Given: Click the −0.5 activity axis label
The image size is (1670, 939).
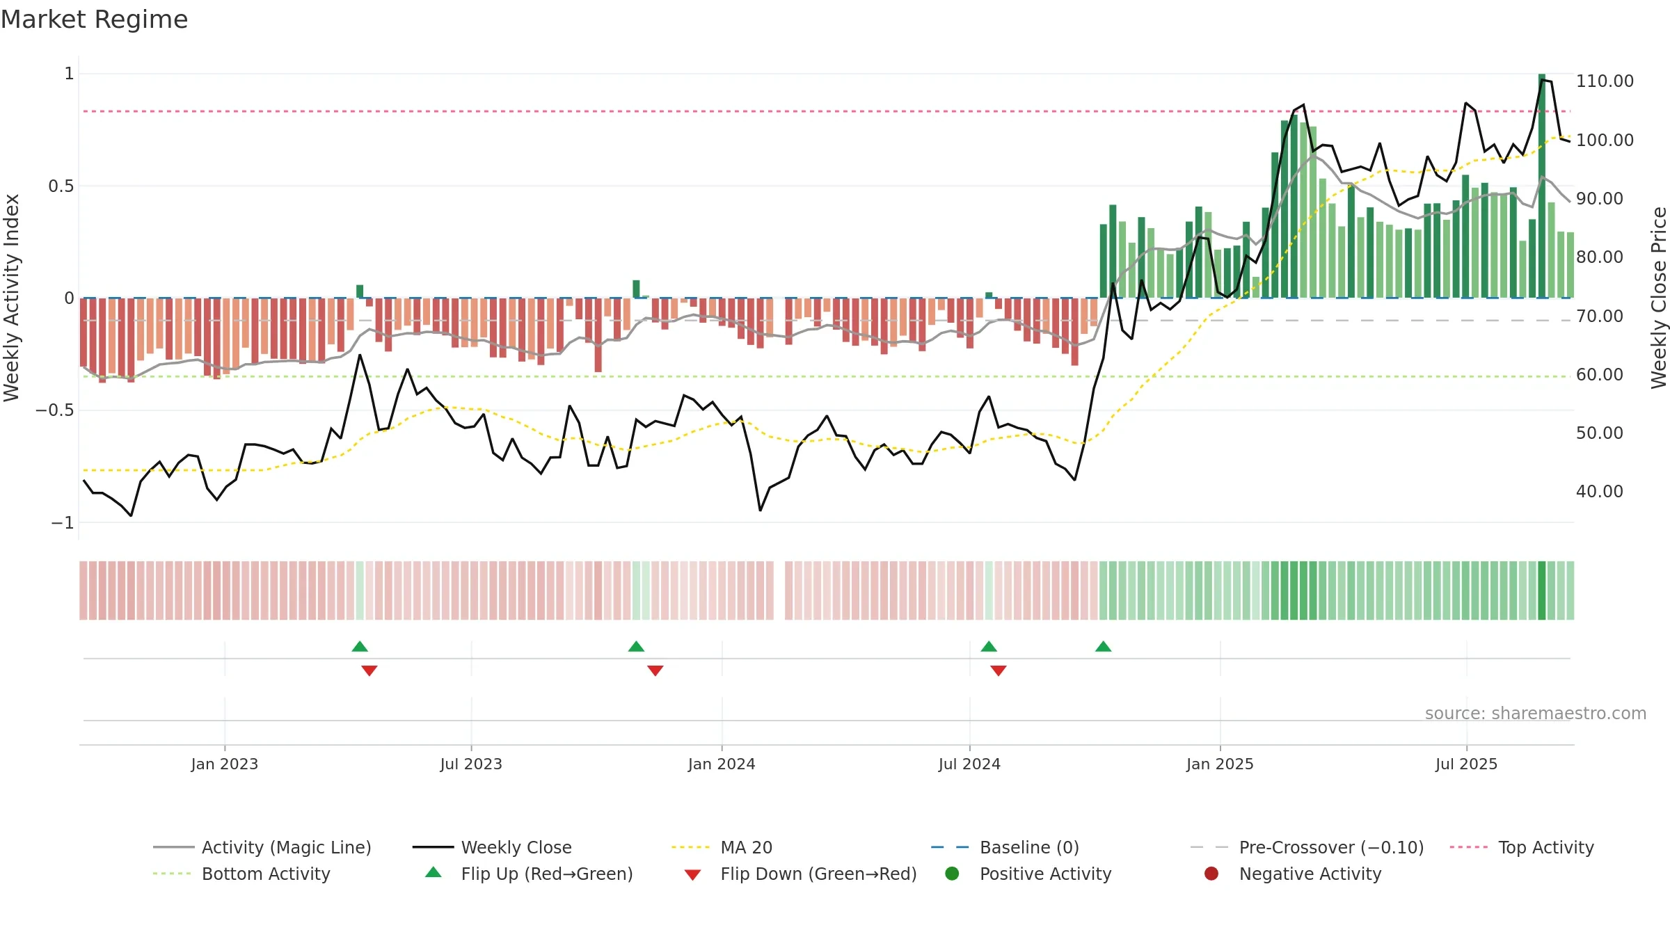Looking at the screenshot, I should 55,410.
